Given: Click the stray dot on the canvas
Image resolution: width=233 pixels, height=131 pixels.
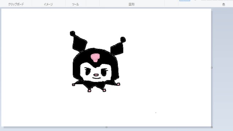Looking at the screenshot, I should [x=156, y=113].
